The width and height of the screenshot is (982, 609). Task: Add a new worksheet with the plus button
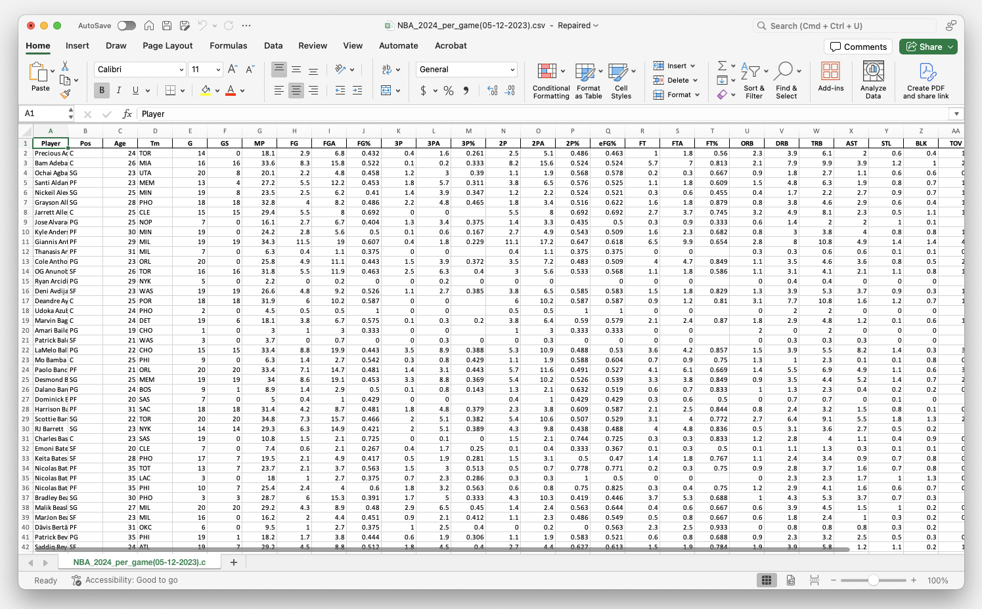(234, 562)
